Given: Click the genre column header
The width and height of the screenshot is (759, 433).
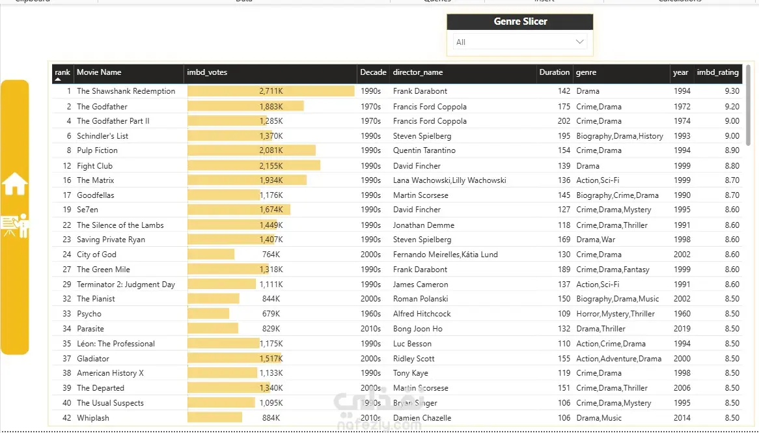Looking at the screenshot, I should (x=586, y=72).
